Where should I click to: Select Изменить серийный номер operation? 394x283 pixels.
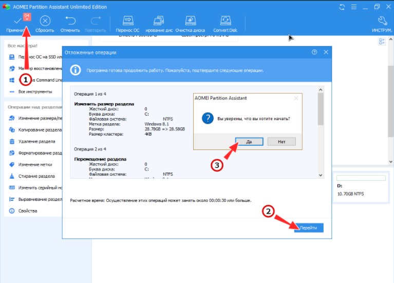pos(35,187)
